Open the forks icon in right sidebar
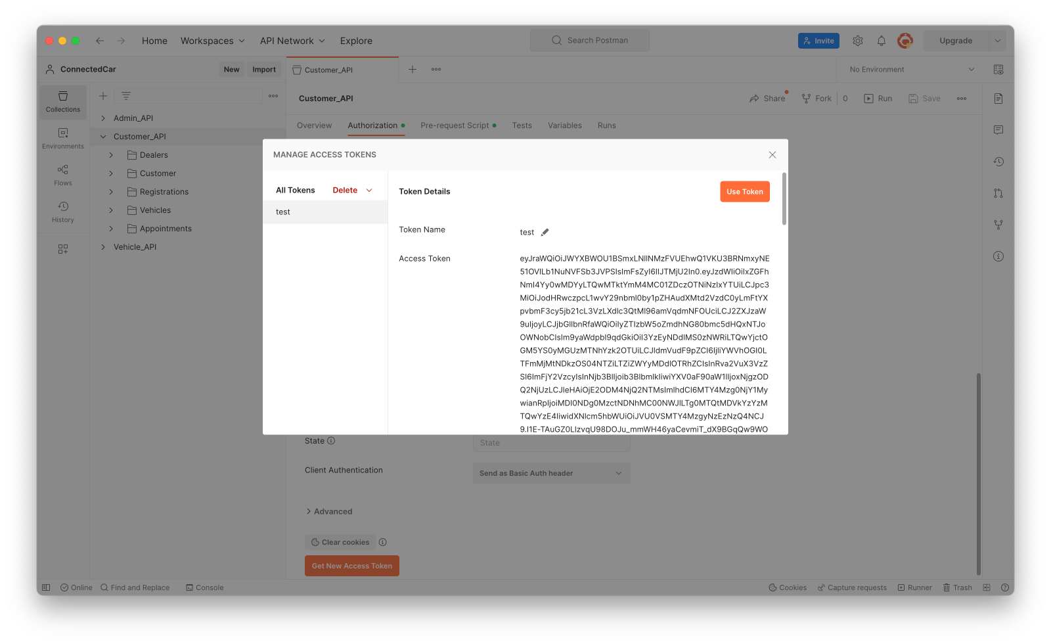 998,225
